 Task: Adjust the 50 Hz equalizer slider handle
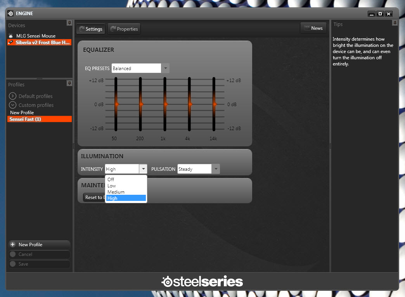pos(116,104)
